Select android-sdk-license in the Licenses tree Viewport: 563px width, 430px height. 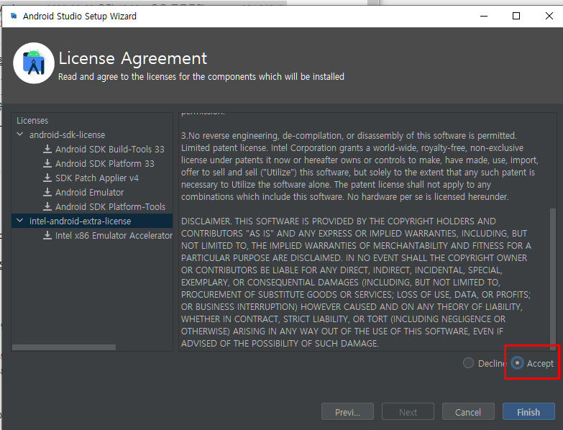tap(67, 135)
